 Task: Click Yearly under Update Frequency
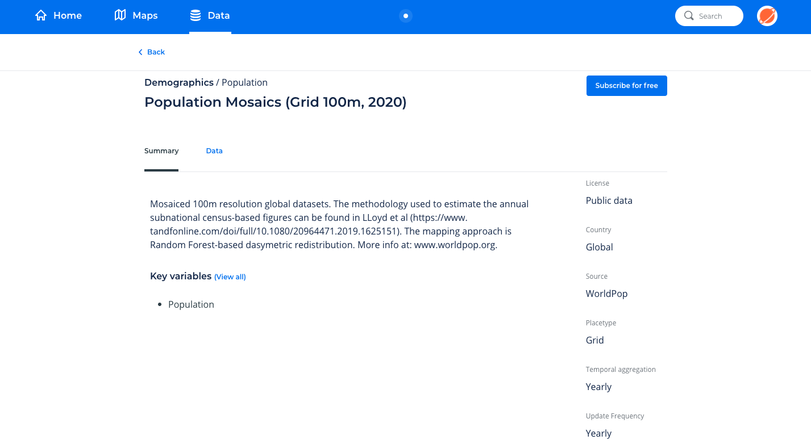pyautogui.click(x=599, y=434)
